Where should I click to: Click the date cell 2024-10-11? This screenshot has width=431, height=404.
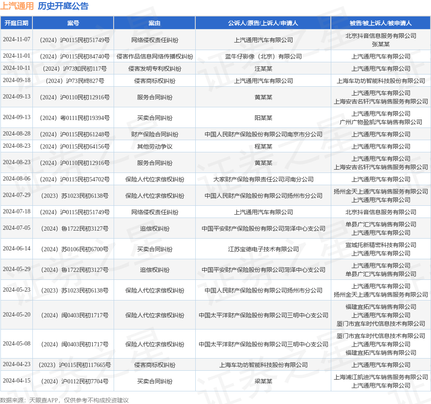[x=16, y=68]
